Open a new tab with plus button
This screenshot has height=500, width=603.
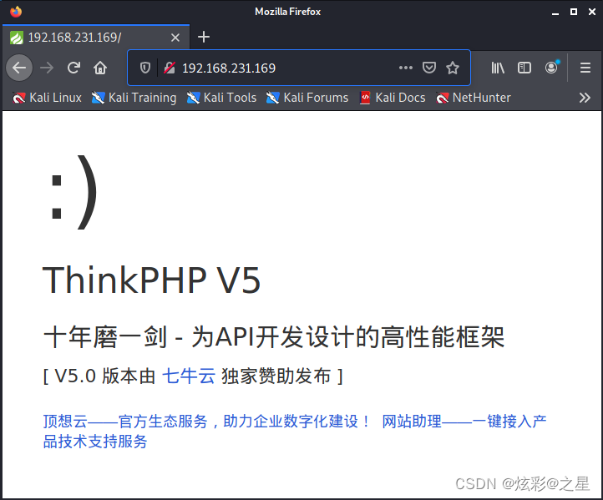(204, 37)
